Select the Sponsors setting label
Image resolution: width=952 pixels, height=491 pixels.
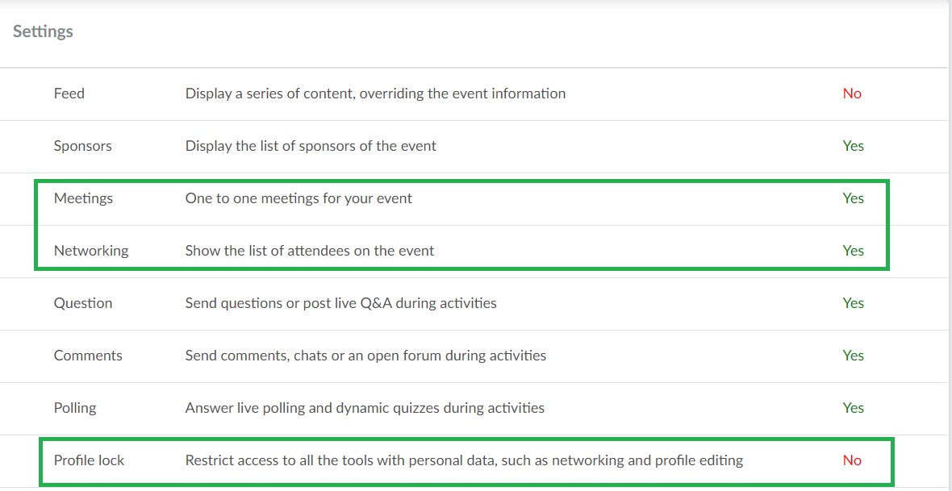[82, 146]
